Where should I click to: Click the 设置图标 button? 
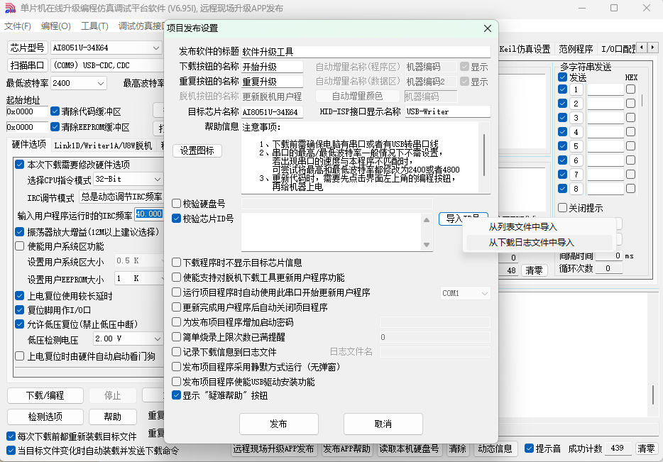pos(197,151)
